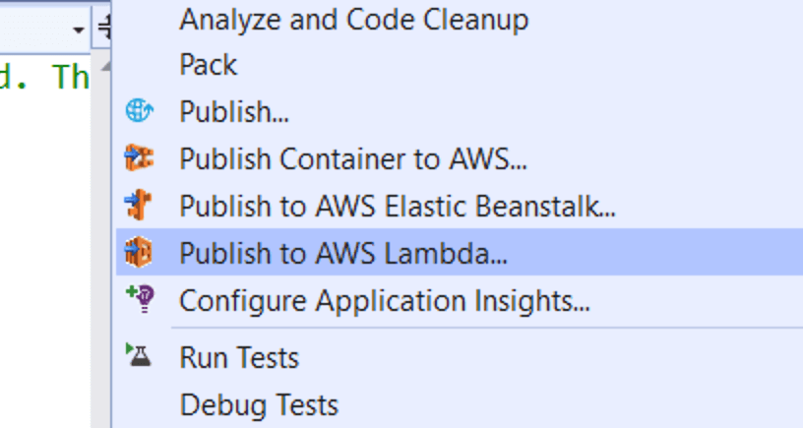803x428 pixels.
Task: Select the highlighted Publish to AWS Lambda... entry
Action: (460, 252)
